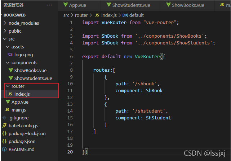This screenshot has width=231, height=161.
Task: Click Vue icon beside App.vue in tree
Action: 8,102
